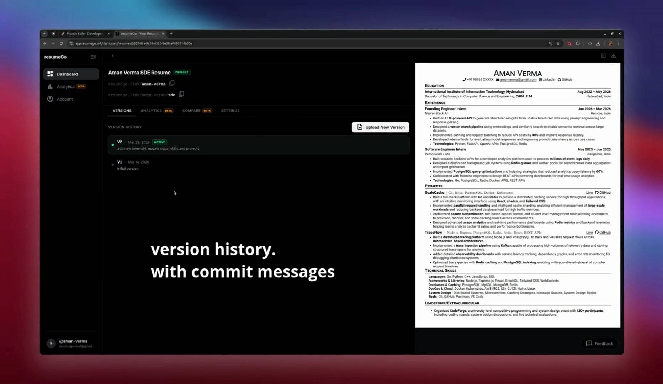Toggle the resume preview panel layout icon
This screenshot has height=384, width=663.
pos(603,56)
